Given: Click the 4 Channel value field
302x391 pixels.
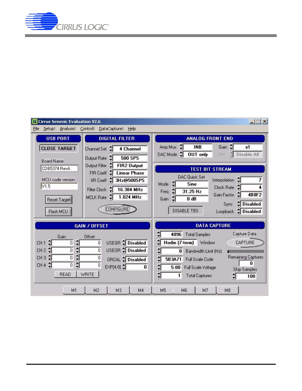Looking at the screenshot, I should point(130,149).
